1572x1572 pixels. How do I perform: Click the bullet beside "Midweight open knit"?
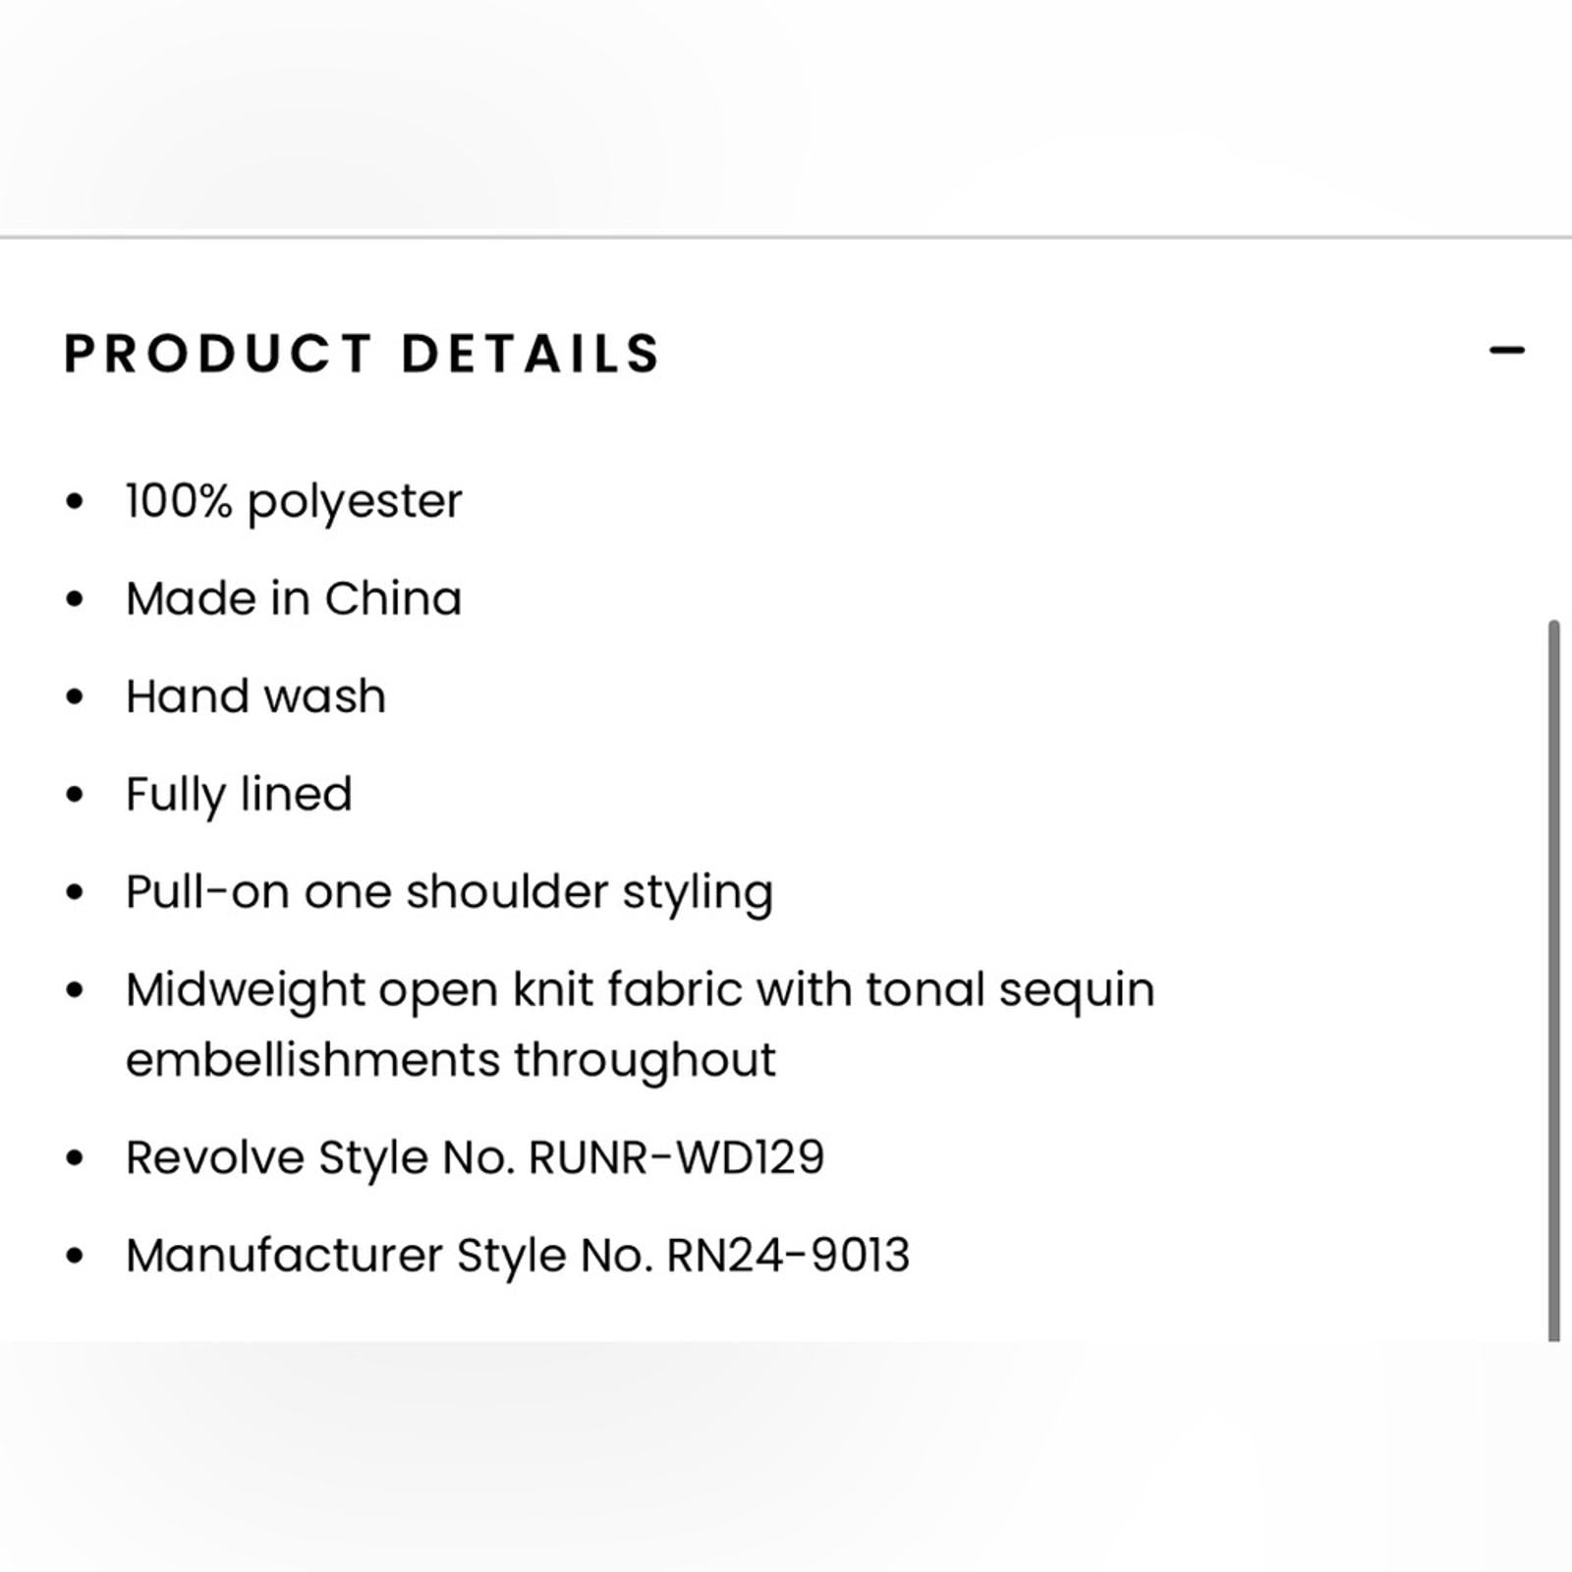tap(75, 989)
